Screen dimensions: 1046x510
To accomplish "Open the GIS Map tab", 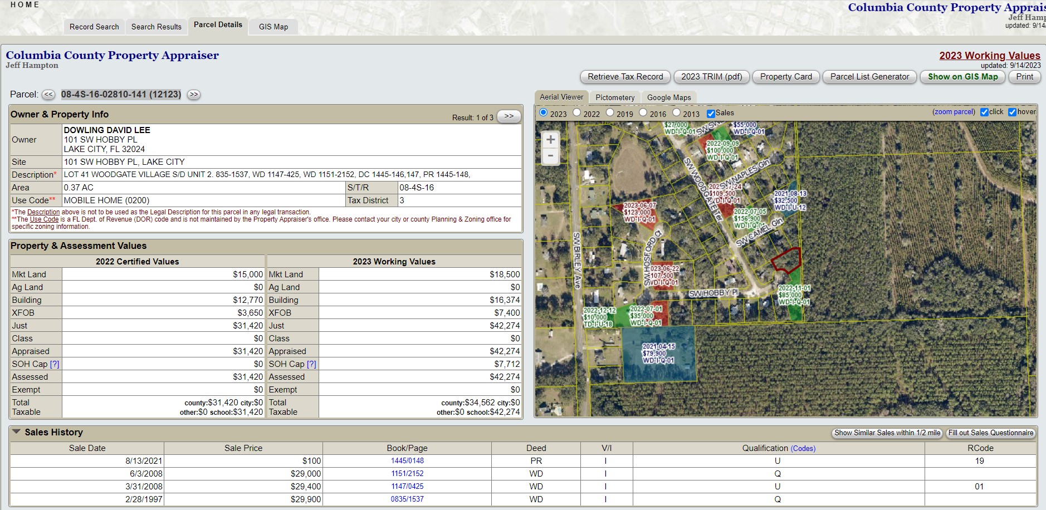I will coord(273,27).
